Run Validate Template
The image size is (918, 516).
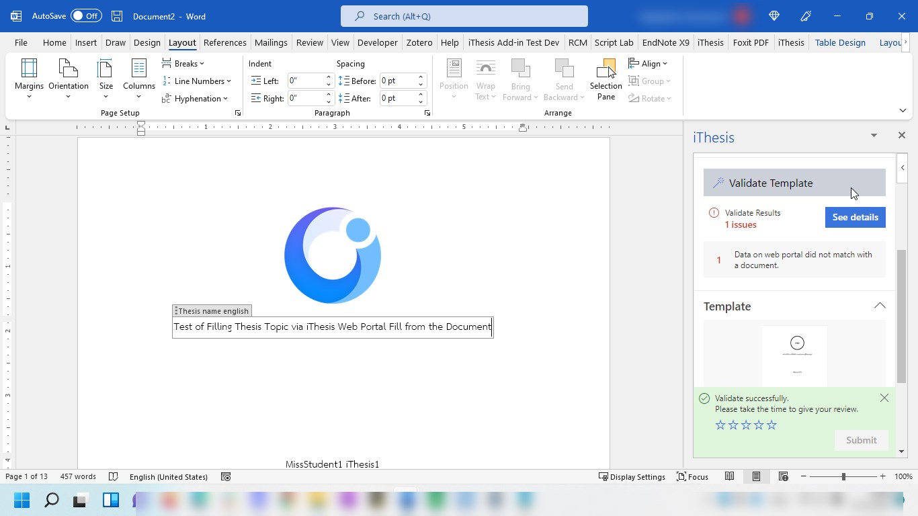coord(794,183)
